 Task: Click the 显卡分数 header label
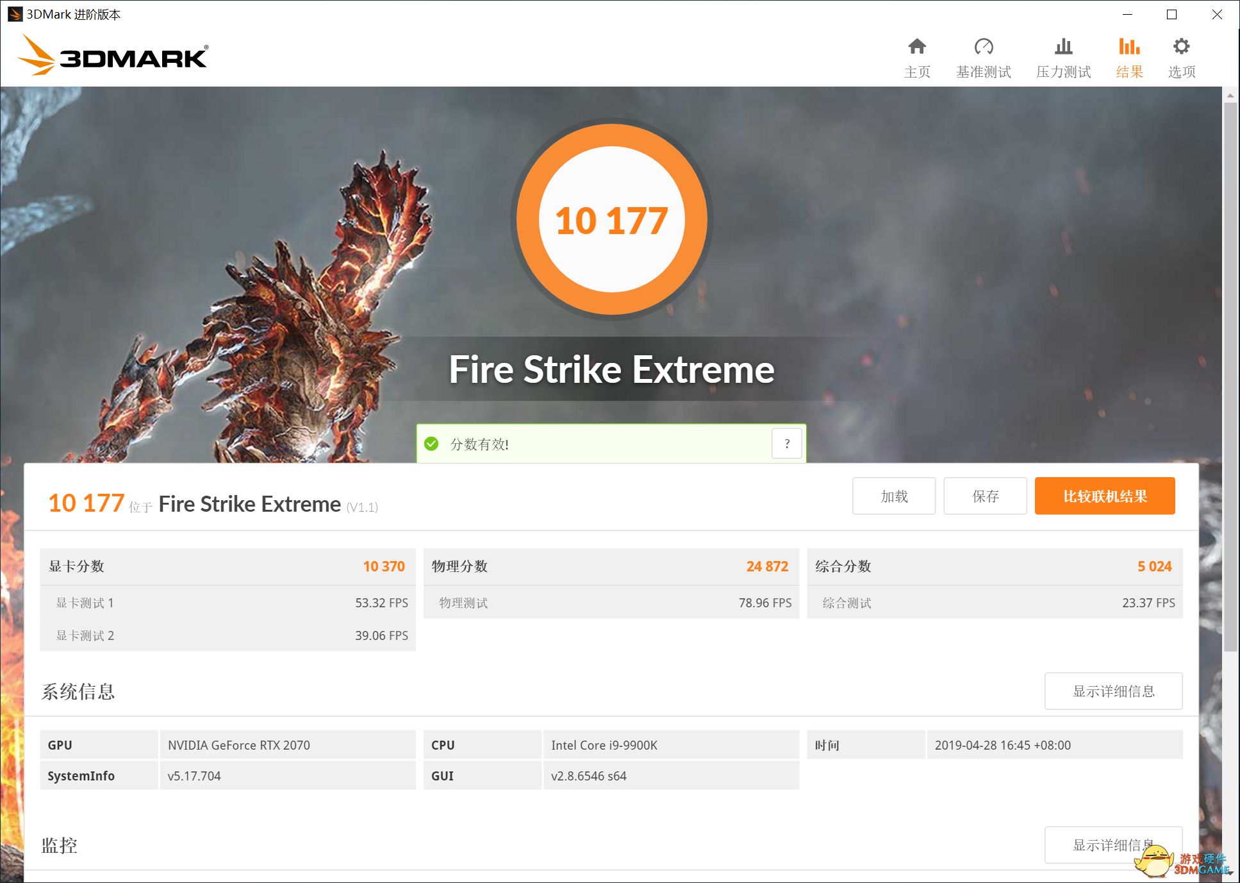pyautogui.click(x=76, y=566)
